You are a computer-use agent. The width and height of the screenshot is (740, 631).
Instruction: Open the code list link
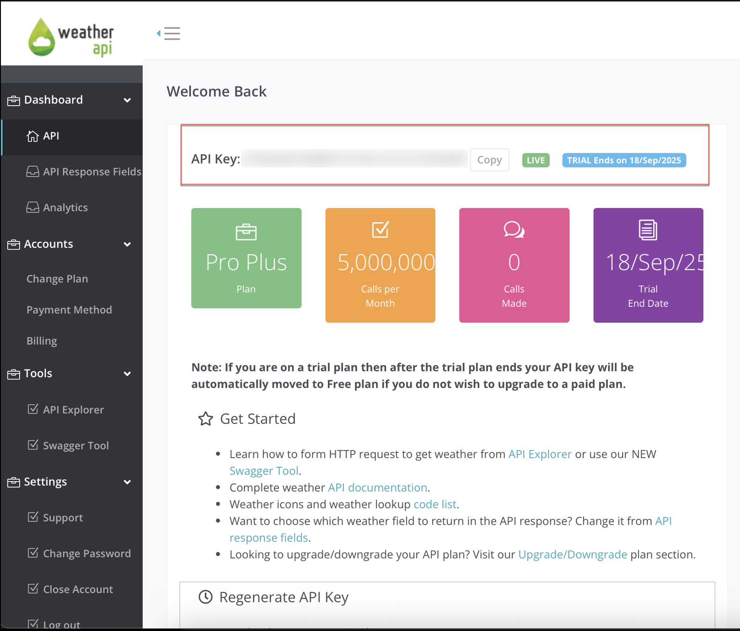pyautogui.click(x=435, y=504)
